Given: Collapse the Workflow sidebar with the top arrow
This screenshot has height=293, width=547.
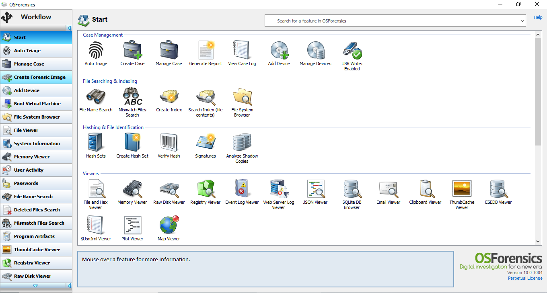Looking at the screenshot, I should point(69,28).
